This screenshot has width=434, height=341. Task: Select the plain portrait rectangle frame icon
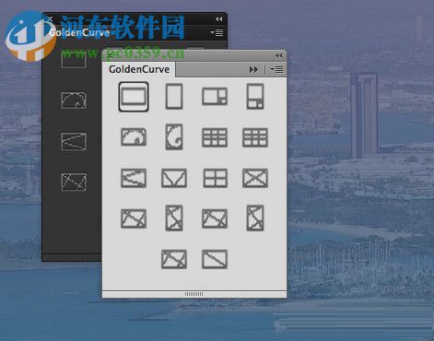(174, 97)
